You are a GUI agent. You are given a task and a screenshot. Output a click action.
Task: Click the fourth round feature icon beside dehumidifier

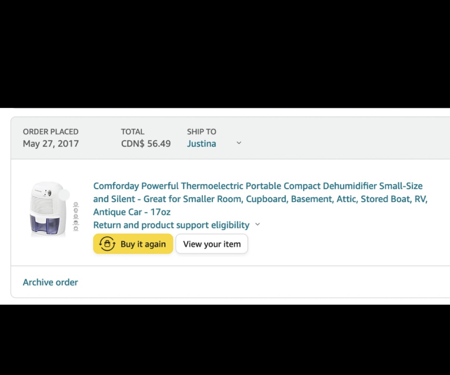(76, 222)
